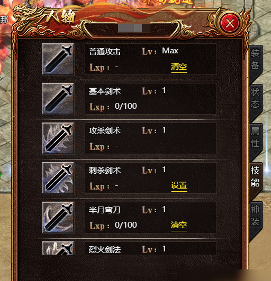Image resolution: width=271 pixels, height=281 pixels.
Task: Click 清空 link for 普通攻击
Action: point(179,67)
